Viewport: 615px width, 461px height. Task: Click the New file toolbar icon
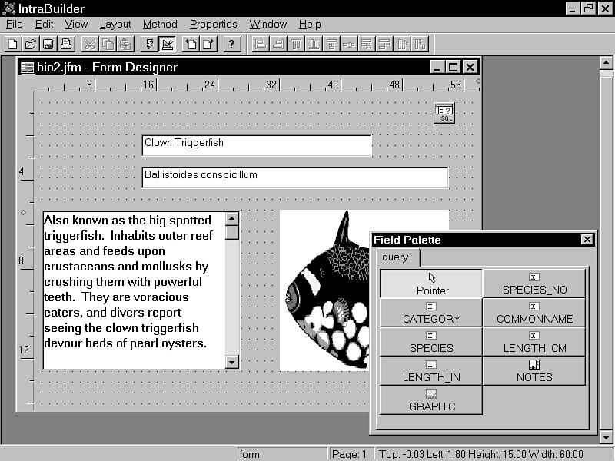pyautogui.click(x=12, y=44)
